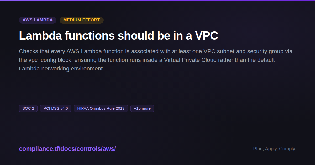Open the compliance.tf/docs/controls/aws/ link
This screenshot has height=165, width=315.
pos(67,149)
